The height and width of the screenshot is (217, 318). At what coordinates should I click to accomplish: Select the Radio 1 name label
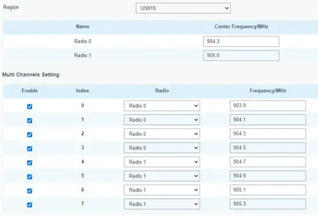(x=83, y=55)
